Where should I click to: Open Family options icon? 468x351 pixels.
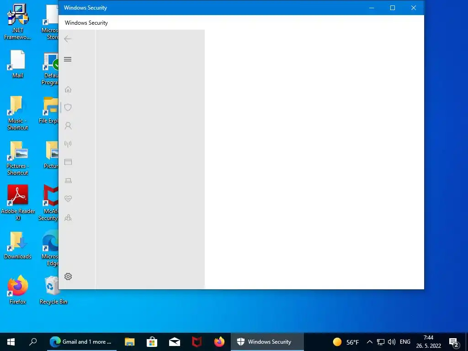pyautogui.click(x=68, y=218)
